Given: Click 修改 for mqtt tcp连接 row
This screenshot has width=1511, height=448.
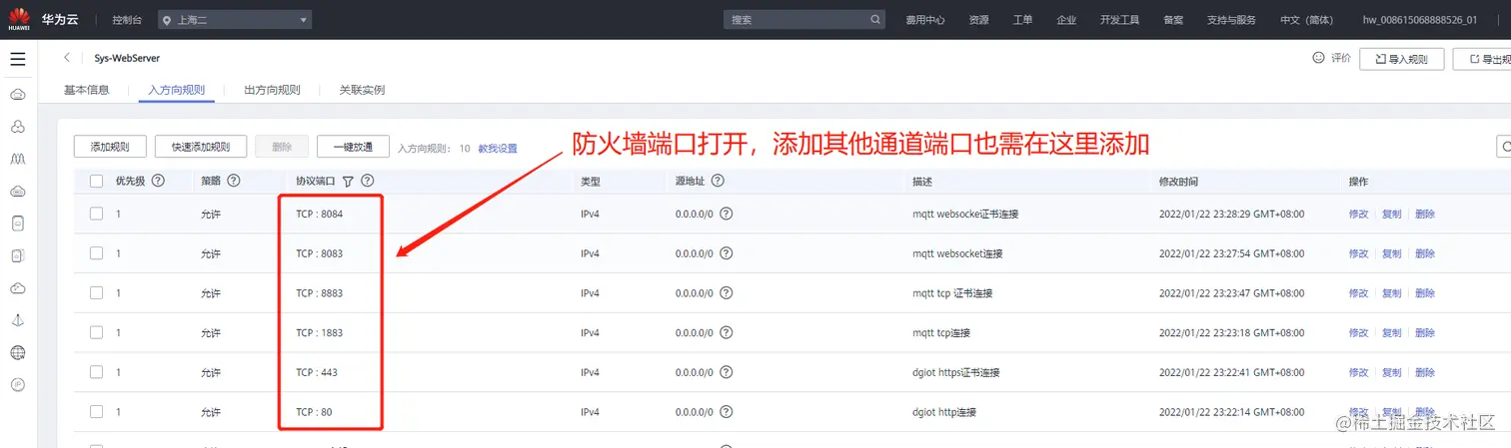Looking at the screenshot, I should tap(1359, 332).
